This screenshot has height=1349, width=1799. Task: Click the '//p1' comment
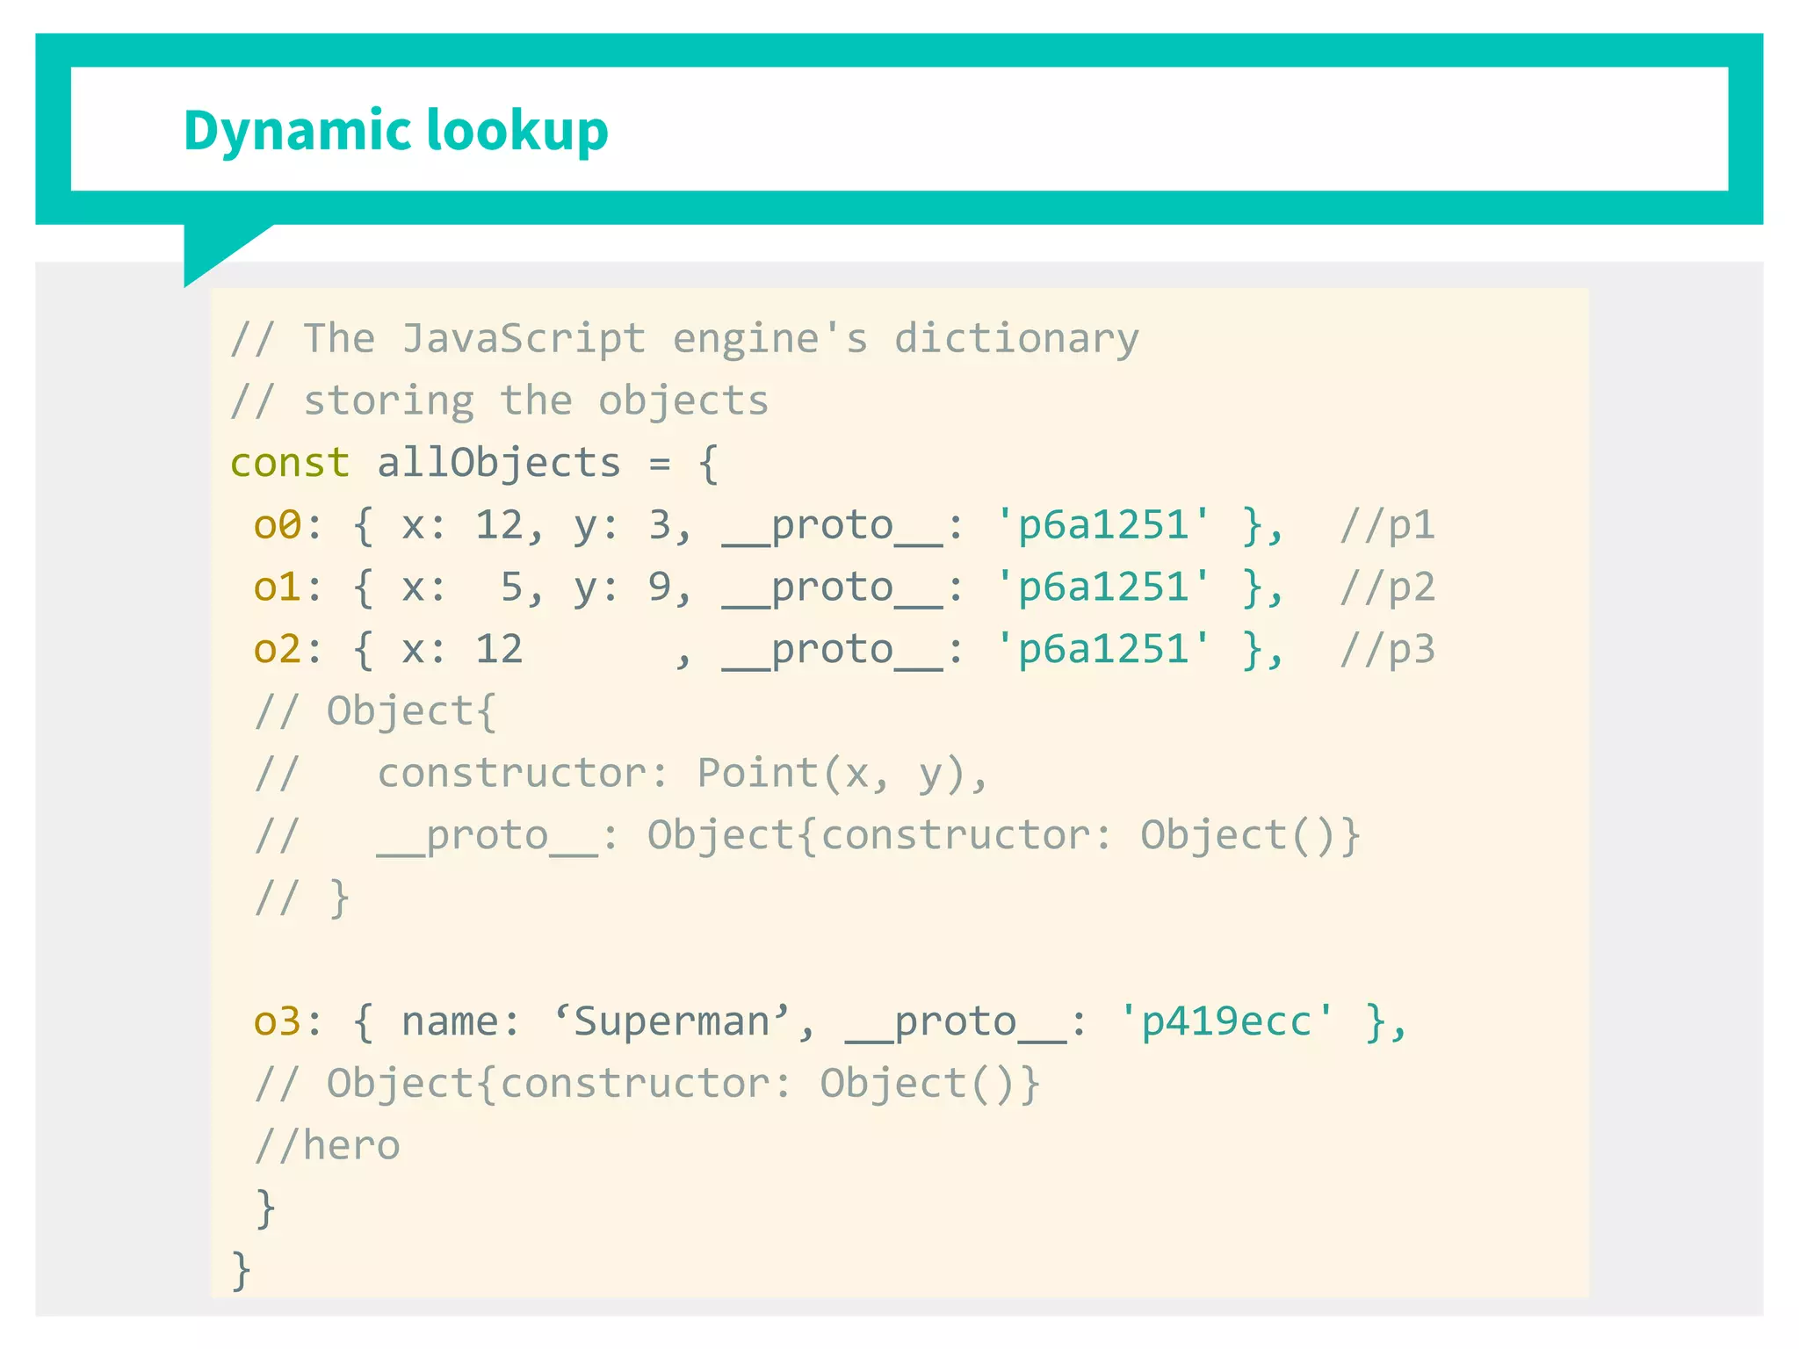[x=1387, y=525]
